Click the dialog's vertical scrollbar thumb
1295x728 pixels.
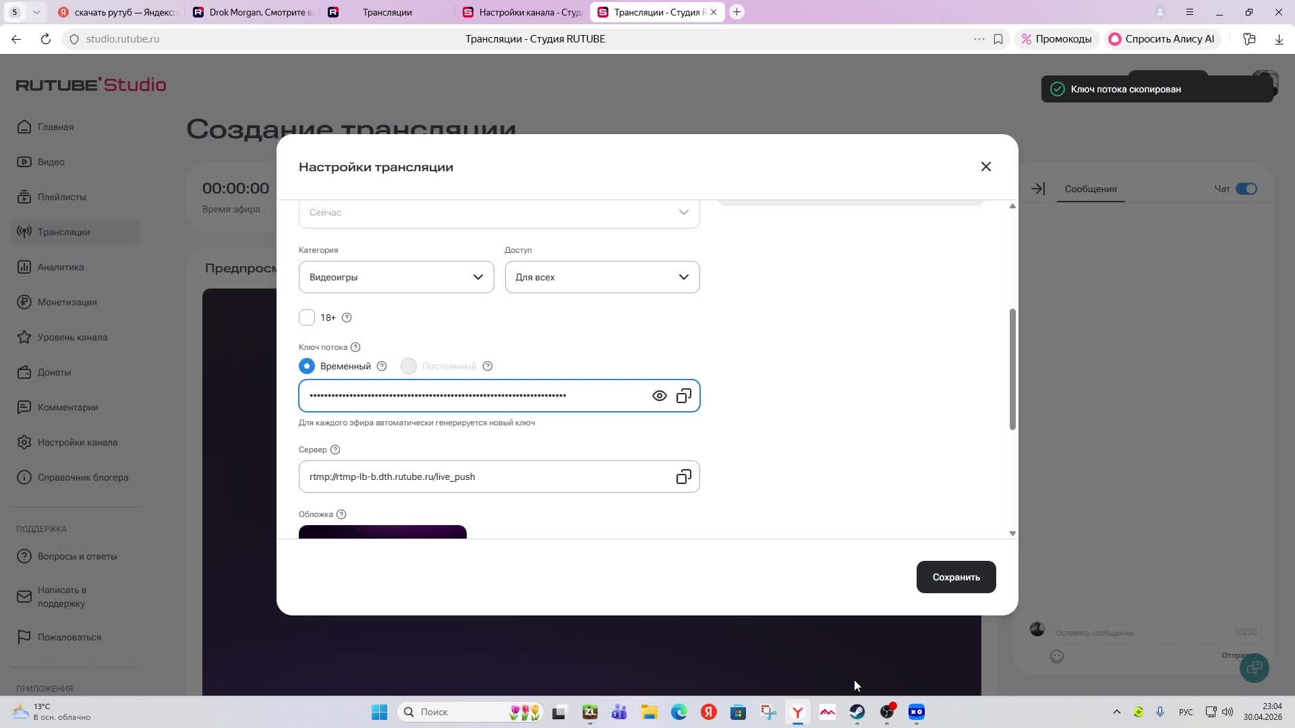point(1012,369)
